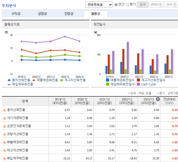Expand the 자기자본회전율 row
Viewport: 178px width, 162px height.
pos(4,118)
